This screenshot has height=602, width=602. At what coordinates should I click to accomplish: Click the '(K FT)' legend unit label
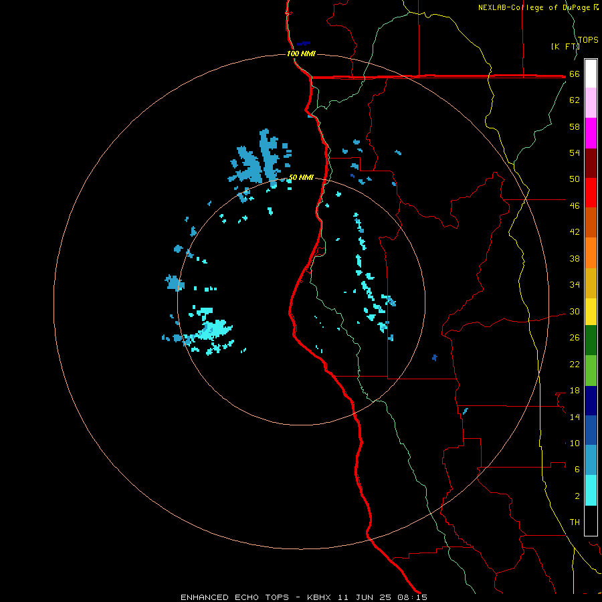(x=565, y=46)
